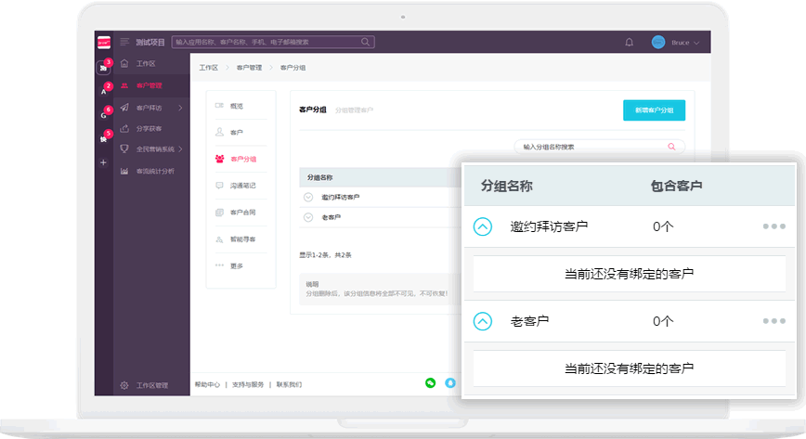Select 客户合同 in the customer submenu
Screen dimensions: 806x439
242,213
